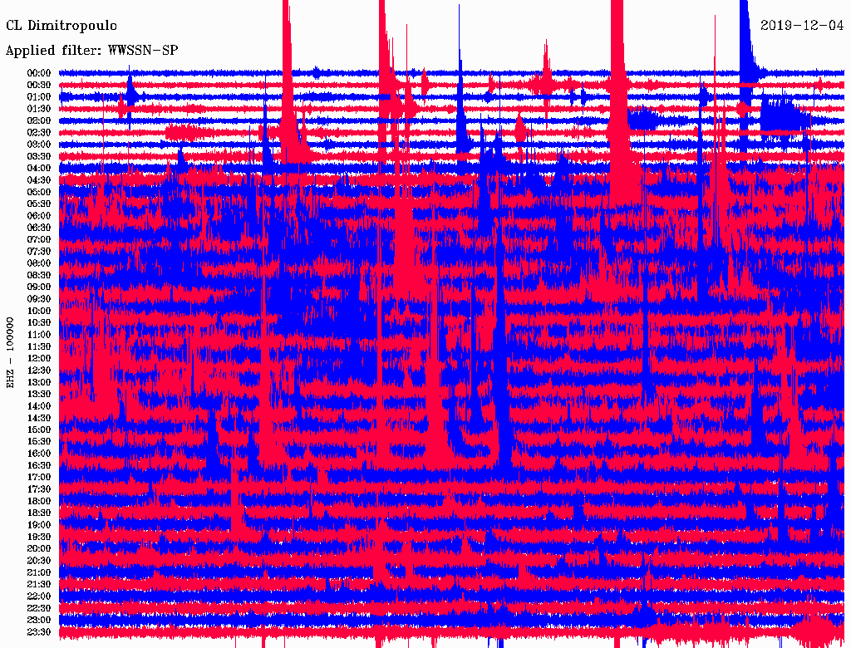Screen dimensions: 851x648
Task: Select the 00:30 time label
Action: (38, 85)
